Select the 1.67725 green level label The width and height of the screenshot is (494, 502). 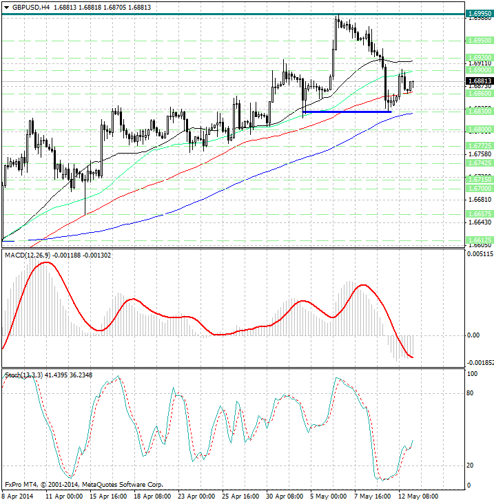tap(480, 146)
